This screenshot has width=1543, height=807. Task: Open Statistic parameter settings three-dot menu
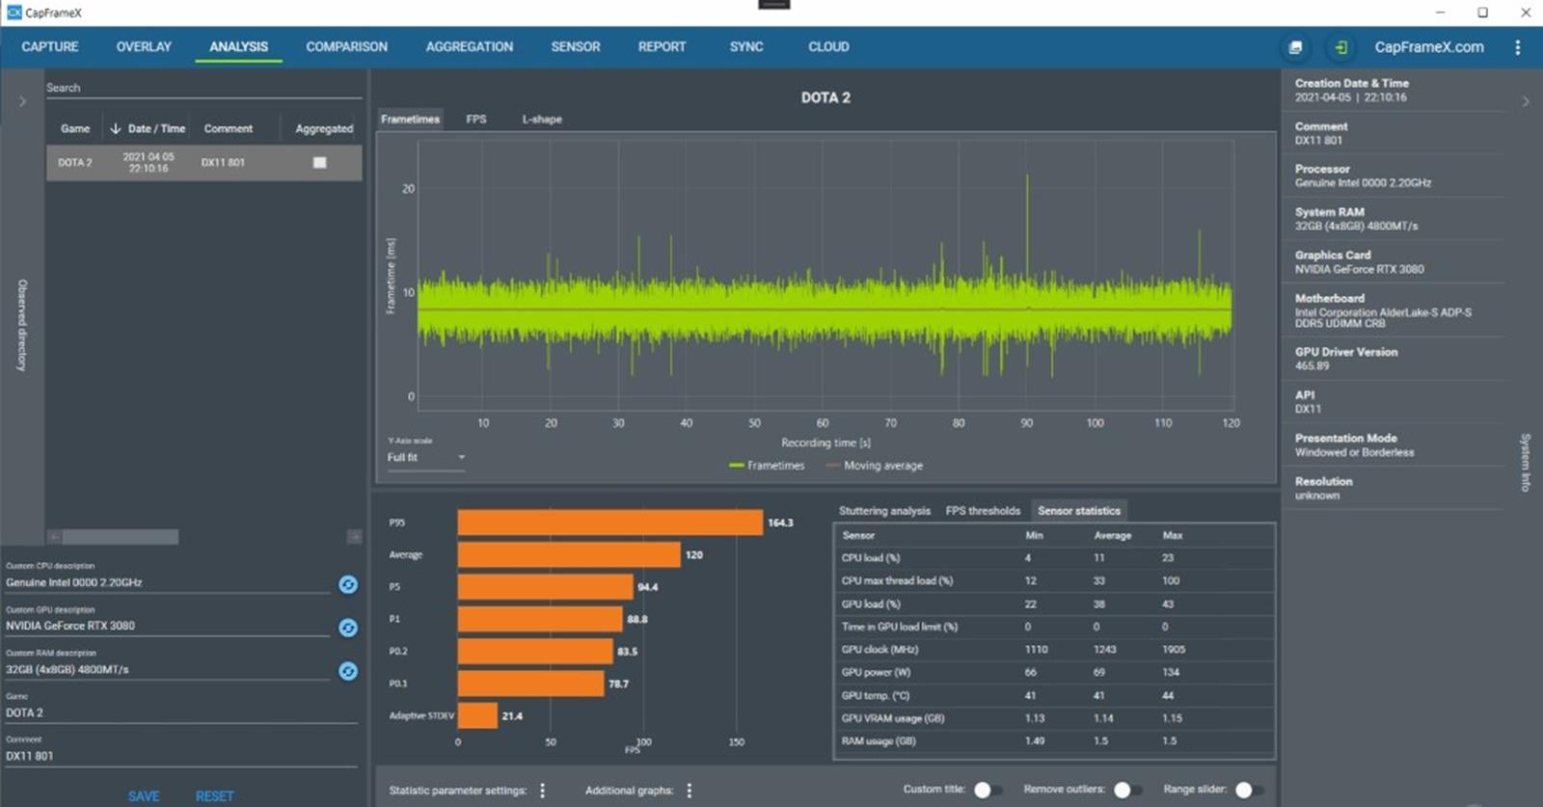pos(543,791)
